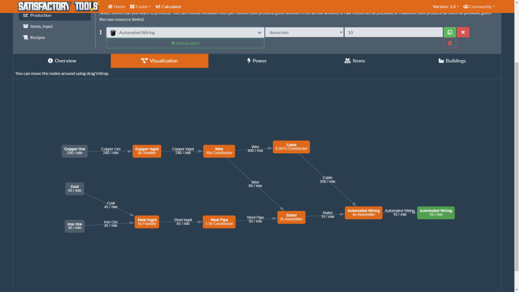Screen dimensions: 519x292
Task: Click the reorder arrows beside Automated Wiring
Action: point(101,32)
